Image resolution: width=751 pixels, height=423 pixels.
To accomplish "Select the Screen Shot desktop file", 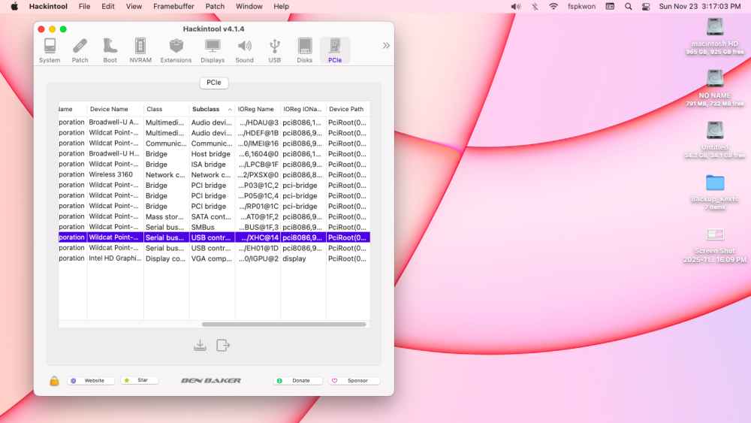I will [x=715, y=244].
